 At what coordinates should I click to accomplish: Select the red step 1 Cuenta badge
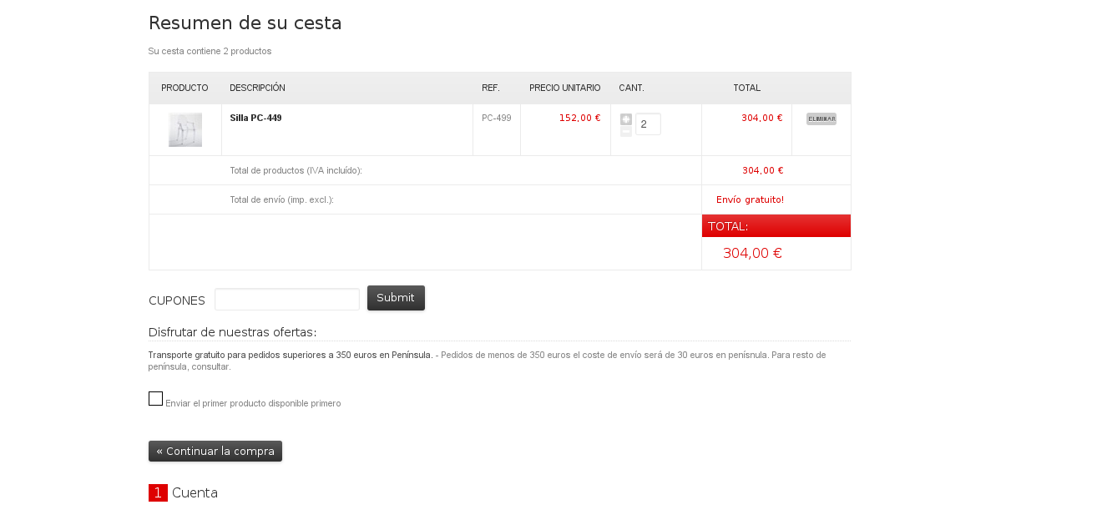pos(158,492)
